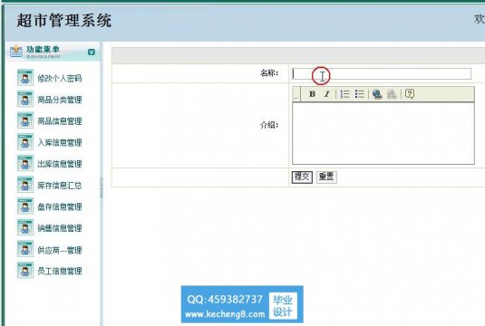Submit the form with 提交 button
Viewport: 485px width, 326px height.
pyautogui.click(x=302, y=177)
